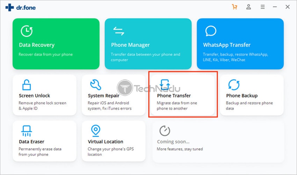Viewport: 297px width, 175px height.
Task: Click 'Repair iOS and Android' description
Action: click(109, 106)
